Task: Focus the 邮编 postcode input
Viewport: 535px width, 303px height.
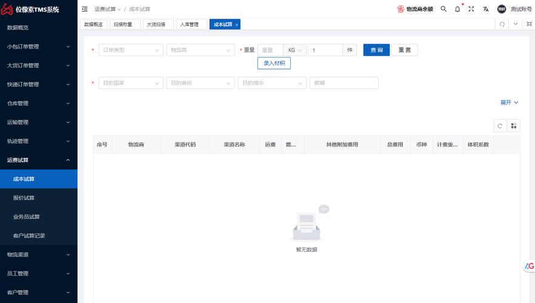Action: point(344,83)
